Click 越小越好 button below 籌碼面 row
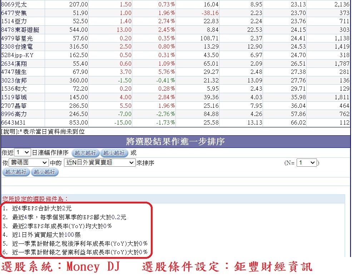The width and height of the screenshot is (352, 277). [44, 172]
